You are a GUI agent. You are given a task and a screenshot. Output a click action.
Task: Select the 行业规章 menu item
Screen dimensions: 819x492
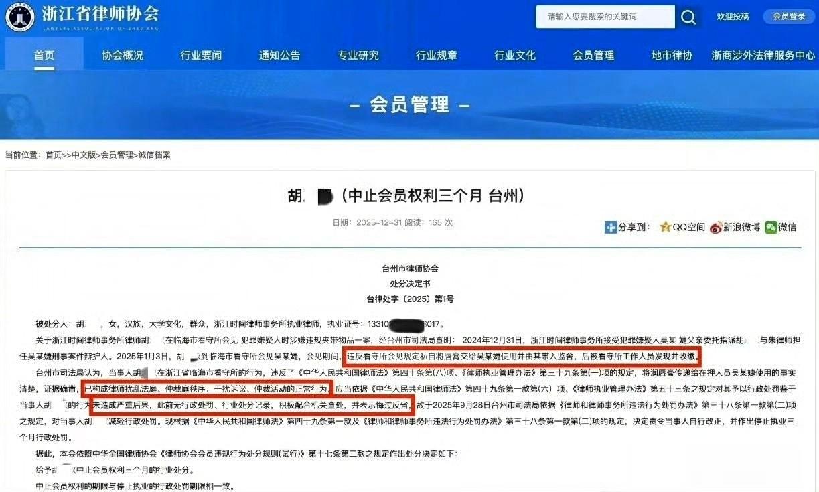(x=437, y=56)
